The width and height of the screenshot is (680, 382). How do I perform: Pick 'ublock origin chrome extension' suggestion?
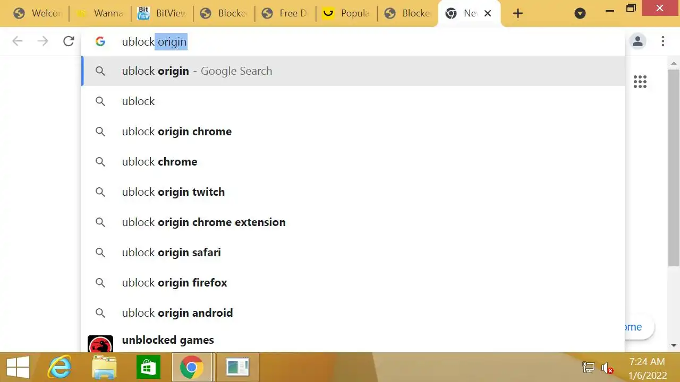[353, 222]
